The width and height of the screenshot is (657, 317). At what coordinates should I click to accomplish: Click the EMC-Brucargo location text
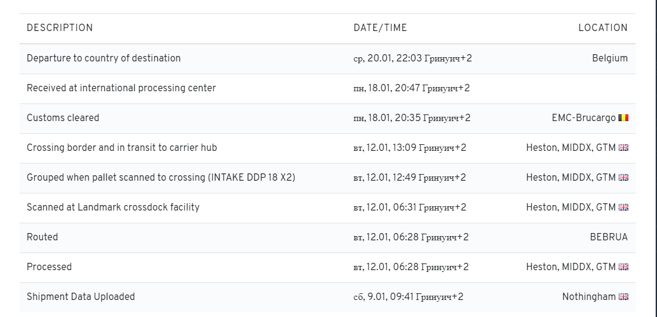click(x=583, y=118)
